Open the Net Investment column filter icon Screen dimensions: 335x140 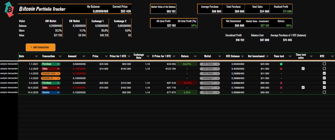coord(267,56)
